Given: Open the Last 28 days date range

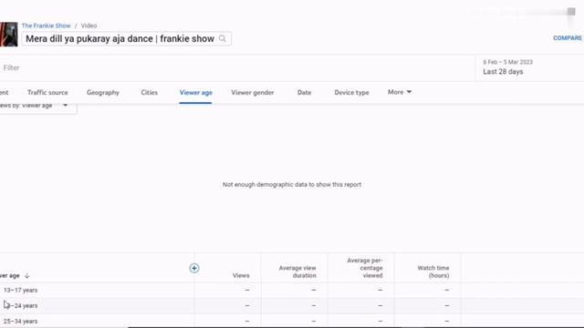Looking at the screenshot, I should (529, 67).
